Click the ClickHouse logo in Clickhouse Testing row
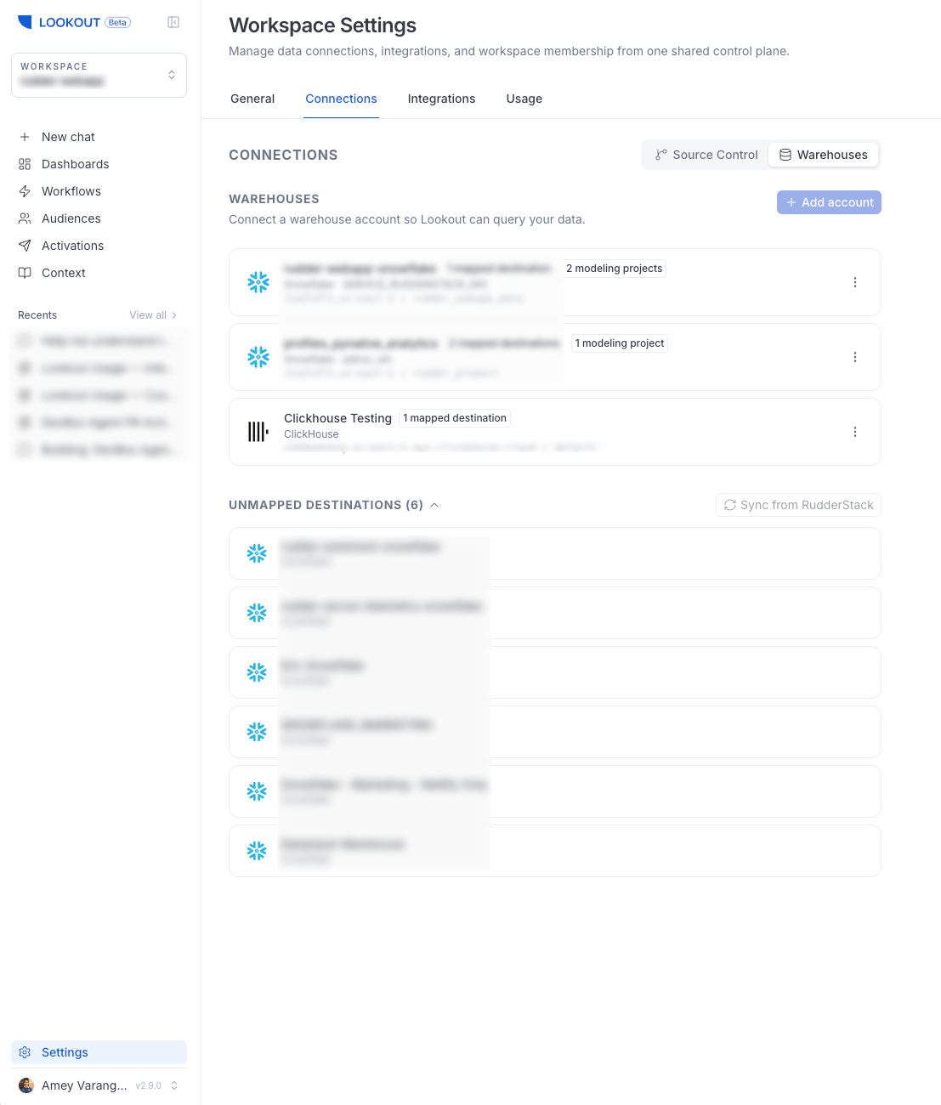 (x=258, y=432)
